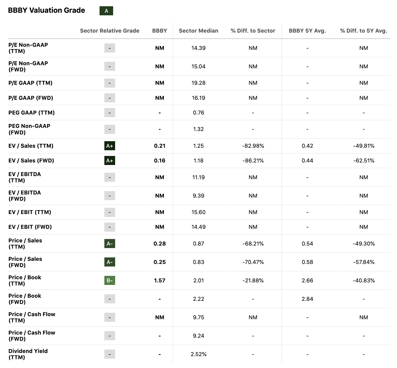Click the gray dash badge for Dividend Yield (TTM)
Viewport: 397px width, 368px height.
coord(110,354)
